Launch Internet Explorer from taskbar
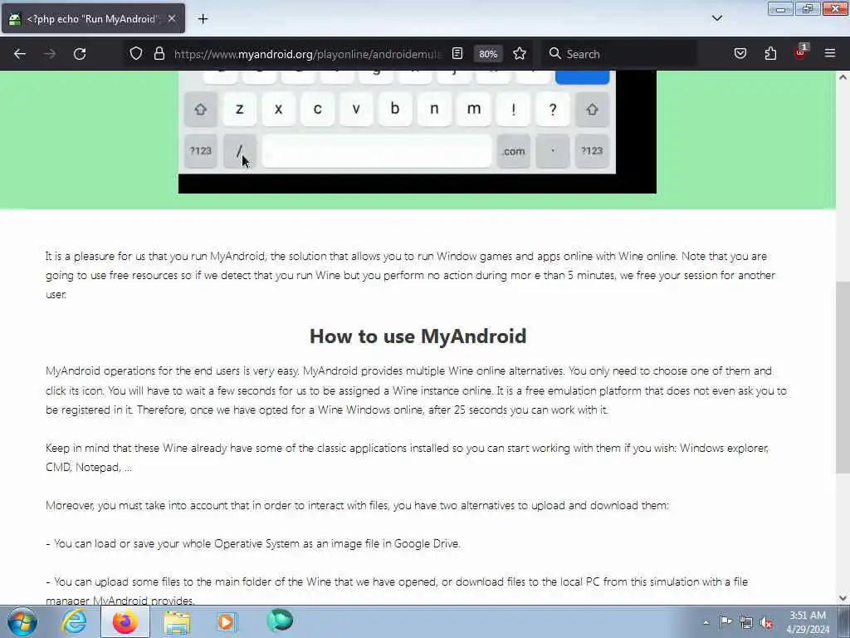850x638 pixels. point(74,621)
